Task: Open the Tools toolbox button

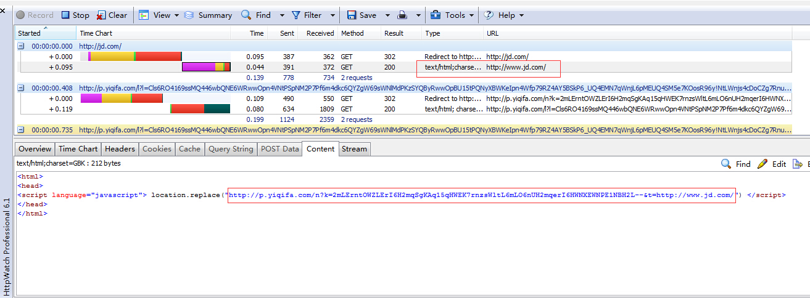Action: [x=448, y=15]
